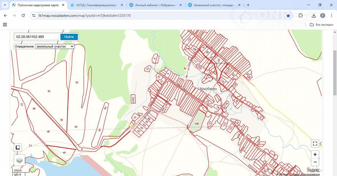
Task: Click the cadastral number input field
Action: [37, 37]
